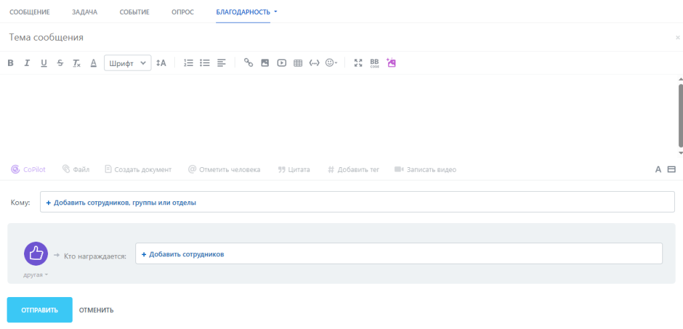
Task: Toggle the text formatting panel (A icon)
Action: tap(658, 170)
